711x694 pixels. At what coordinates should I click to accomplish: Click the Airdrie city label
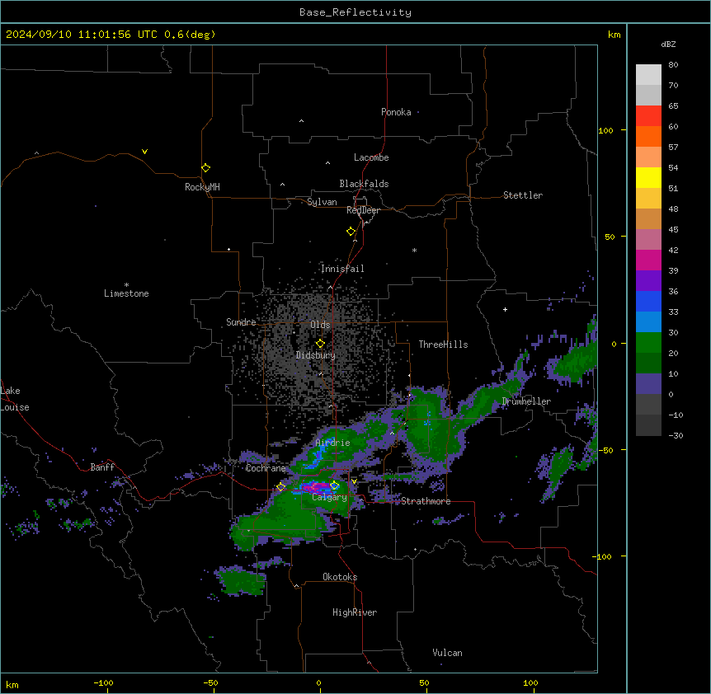click(332, 443)
